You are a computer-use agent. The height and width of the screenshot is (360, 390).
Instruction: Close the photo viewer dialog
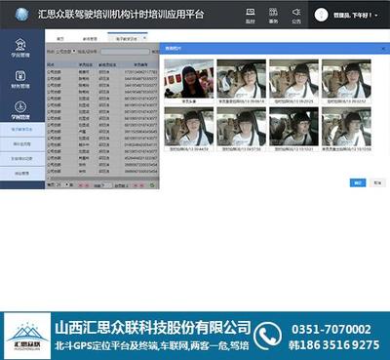coord(383,49)
